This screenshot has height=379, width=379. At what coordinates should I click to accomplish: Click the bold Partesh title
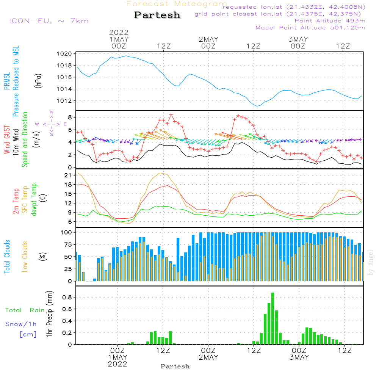pyautogui.click(x=157, y=15)
